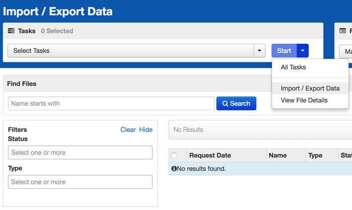Click the Name column header
This screenshot has height=210, width=352.
coord(278,156)
